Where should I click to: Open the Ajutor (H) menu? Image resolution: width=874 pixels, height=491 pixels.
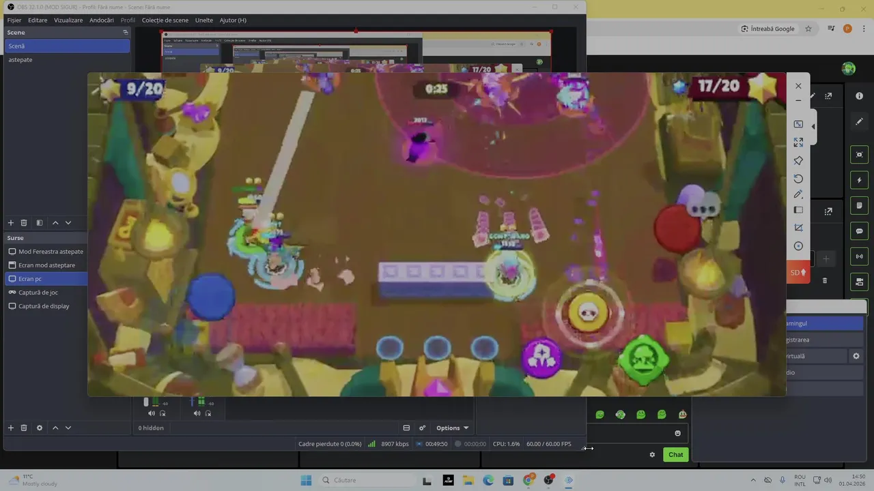tap(233, 20)
